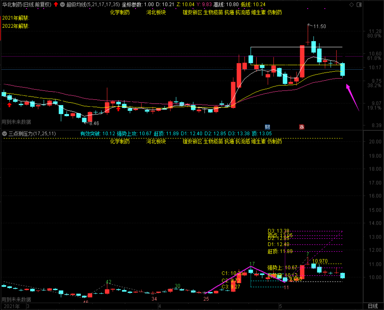This screenshot has width=384, height=310.
Task: Click 抗流感 tag in the upper chart
Action: point(243,12)
